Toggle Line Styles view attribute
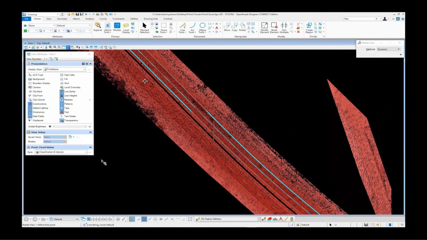The height and width of the screenshot is (240, 427). (68, 91)
